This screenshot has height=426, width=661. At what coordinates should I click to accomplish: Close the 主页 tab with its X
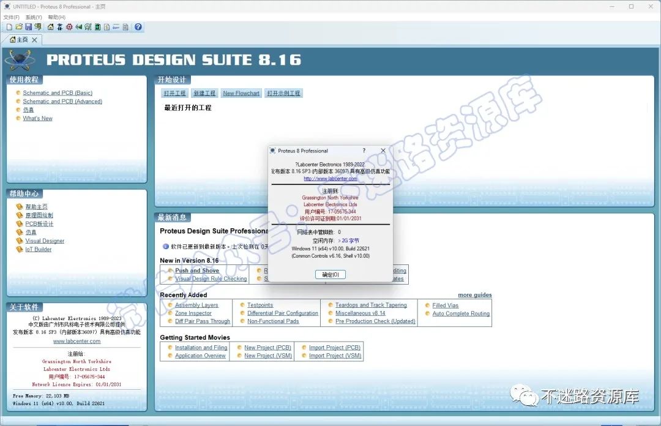point(34,40)
